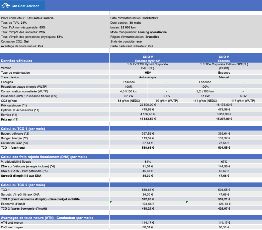Click the '111 g/km (NEDC)' cell

[x=205, y=101]
